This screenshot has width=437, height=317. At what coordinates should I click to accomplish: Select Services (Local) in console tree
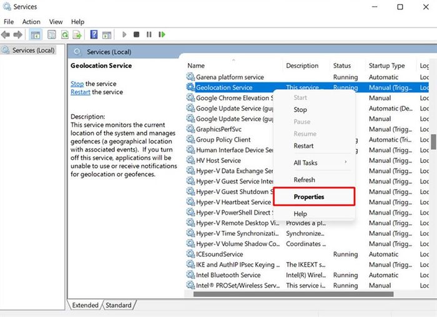(x=33, y=50)
